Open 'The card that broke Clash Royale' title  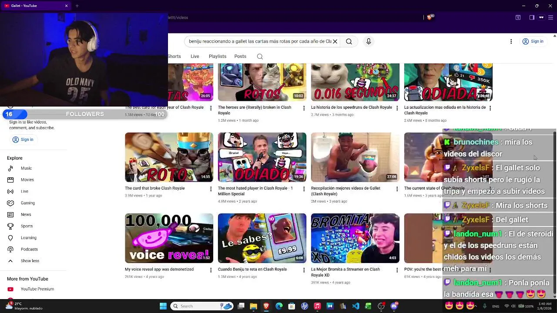coord(155,188)
